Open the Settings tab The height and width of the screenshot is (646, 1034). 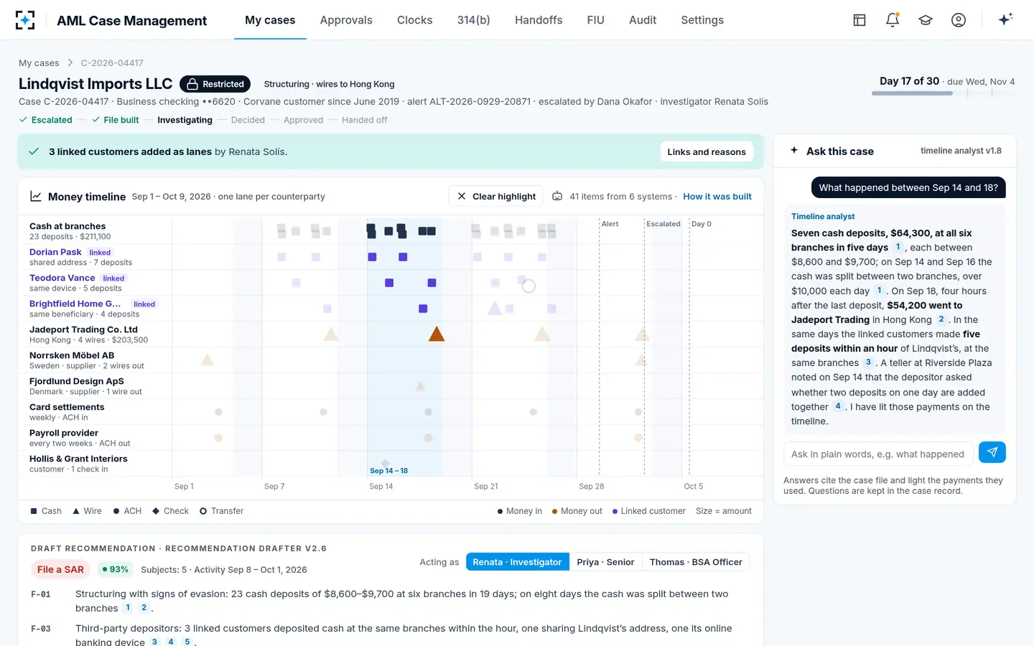(x=702, y=20)
